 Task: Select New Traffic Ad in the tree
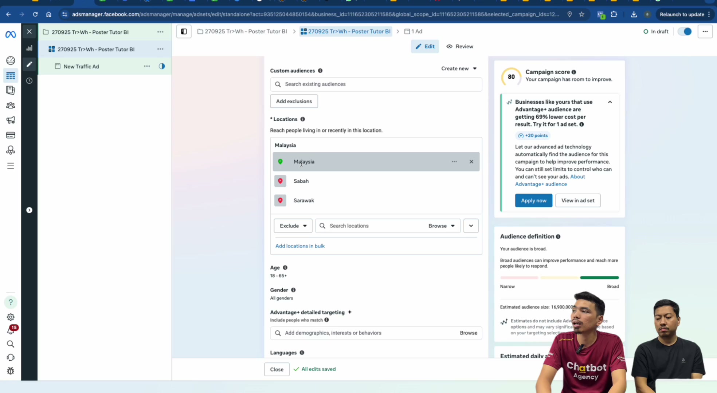[81, 67]
